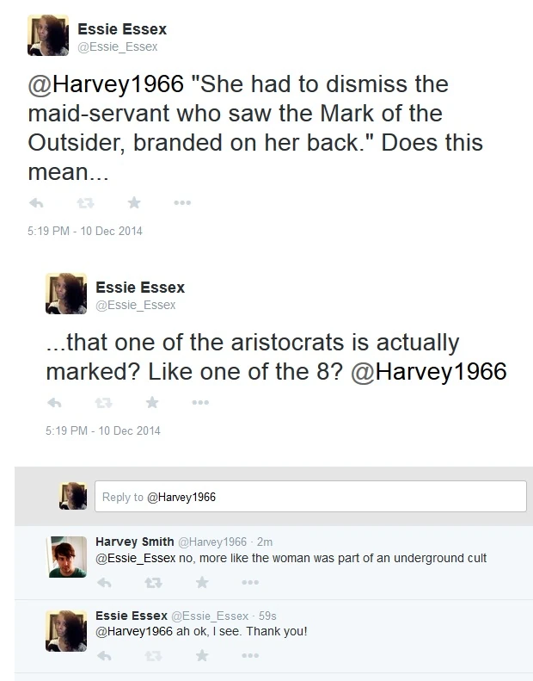View Harvey Smith's profile picture
Viewport: 533px width, 681px height.
pyautogui.click(x=67, y=552)
